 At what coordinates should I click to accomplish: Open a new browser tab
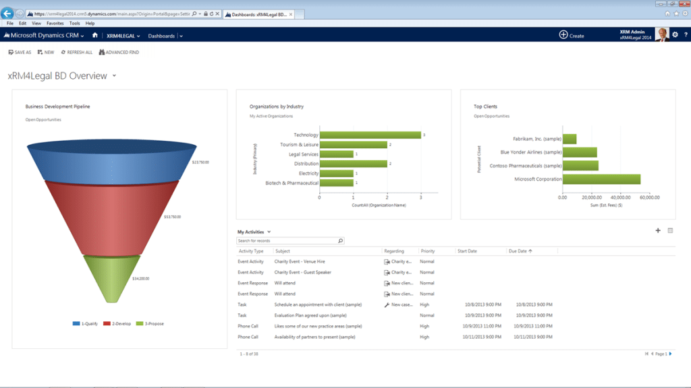point(299,15)
